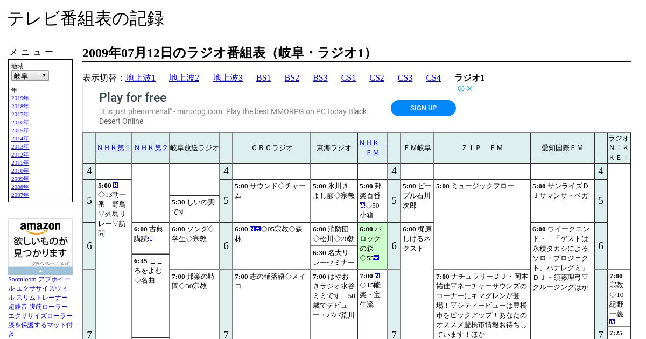Open the 2009年 year link
This screenshot has width=646, height=339.
pyautogui.click(x=20, y=179)
